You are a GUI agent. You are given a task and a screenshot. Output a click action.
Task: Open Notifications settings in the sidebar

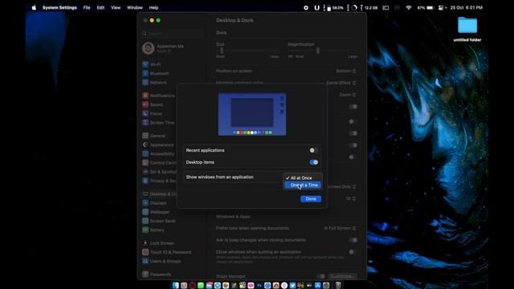[159, 96]
